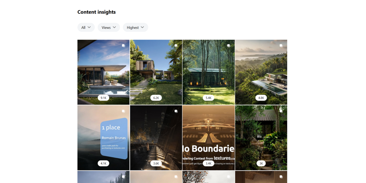Open the 1 place Romain Brunas post
Screen dimensions: 366x183
coord(103,138)
